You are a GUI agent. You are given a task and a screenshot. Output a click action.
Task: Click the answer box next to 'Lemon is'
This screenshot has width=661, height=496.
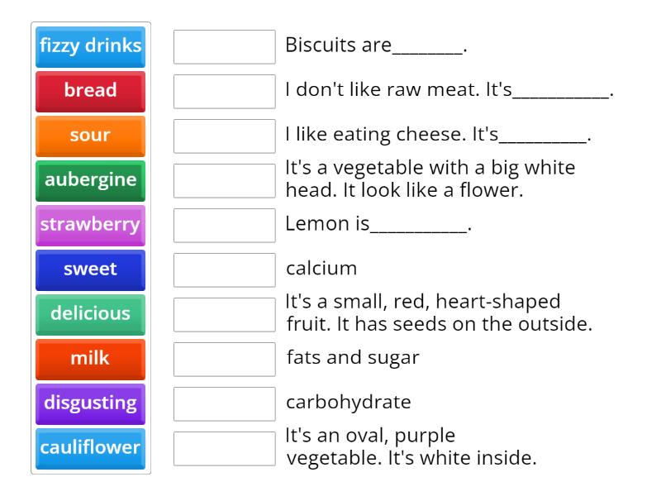(225, 225)
